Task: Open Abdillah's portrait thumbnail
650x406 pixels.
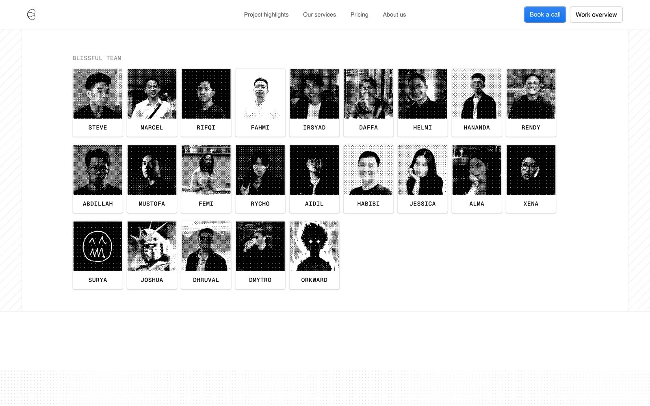Action: pos(97,170)
